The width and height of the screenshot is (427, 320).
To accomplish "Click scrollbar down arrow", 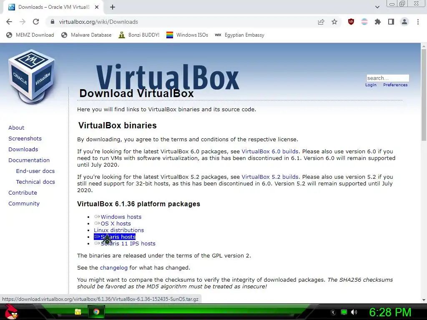I will pyautogui.click(x=424, y=300).
